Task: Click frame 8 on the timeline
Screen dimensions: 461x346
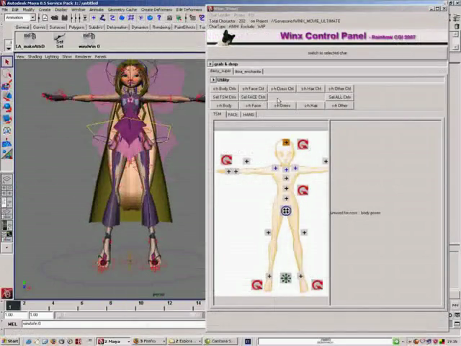Action: [x=110, y=306]
